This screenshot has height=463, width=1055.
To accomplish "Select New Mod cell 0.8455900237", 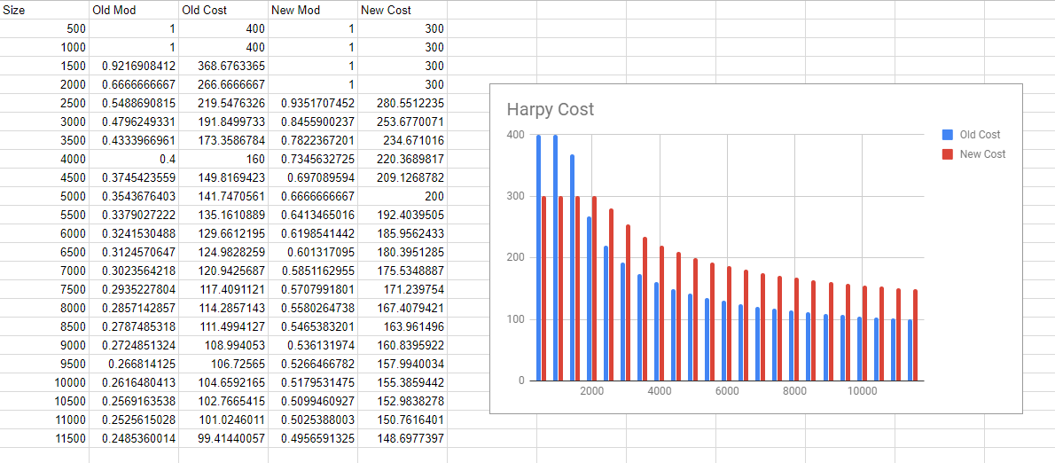I will pyautogui.click(x=313, y=122).
